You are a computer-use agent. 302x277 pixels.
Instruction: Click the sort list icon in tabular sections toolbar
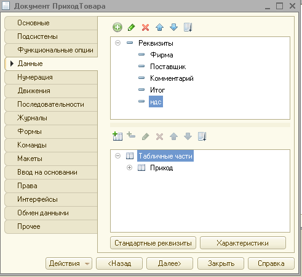202,136
